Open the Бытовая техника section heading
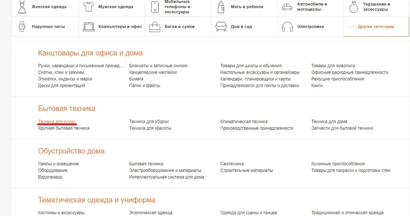 point(67,108)
